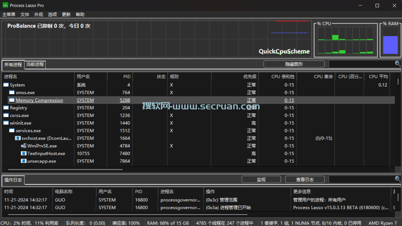Click the RAM: 68% of 15 GB status

click(x=168, y=223)
